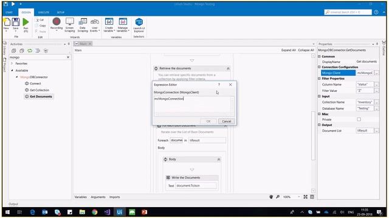Click OK in Expression Editor
The image size is (389, 218).
(x=208, y=121)
